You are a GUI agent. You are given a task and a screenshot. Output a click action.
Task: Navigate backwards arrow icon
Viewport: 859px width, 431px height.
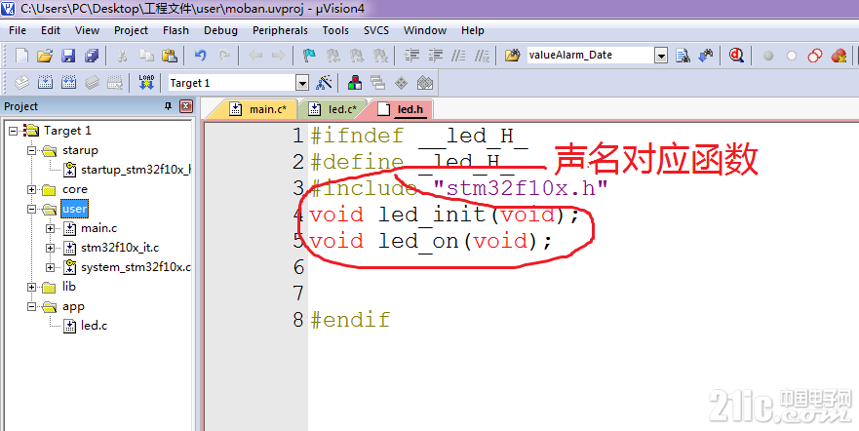tap(255, 56)
